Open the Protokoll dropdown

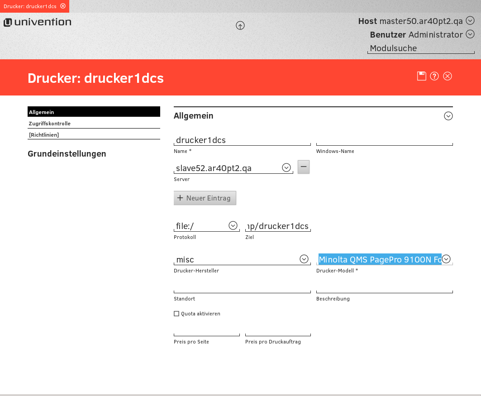(233, 225)
